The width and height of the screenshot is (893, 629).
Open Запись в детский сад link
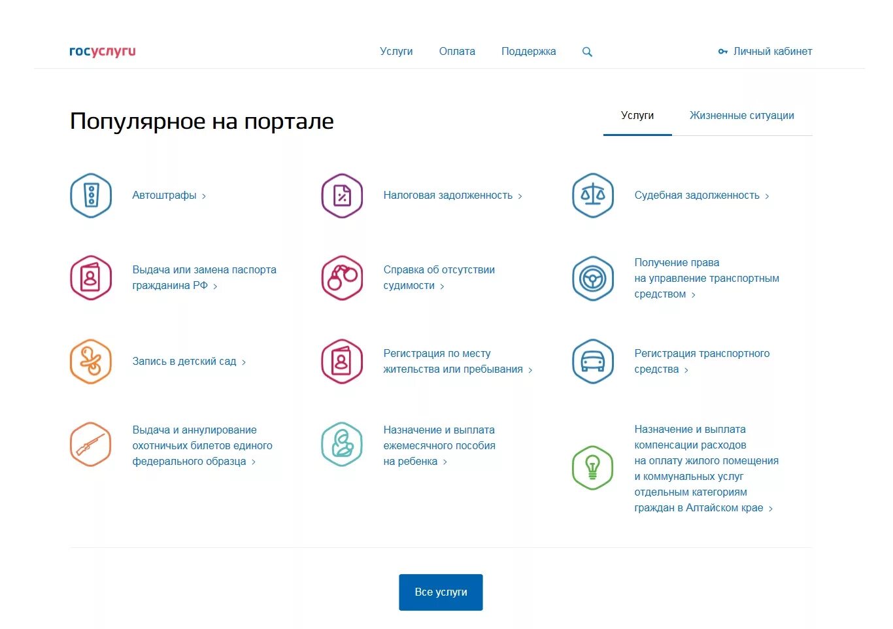(184, 362)
